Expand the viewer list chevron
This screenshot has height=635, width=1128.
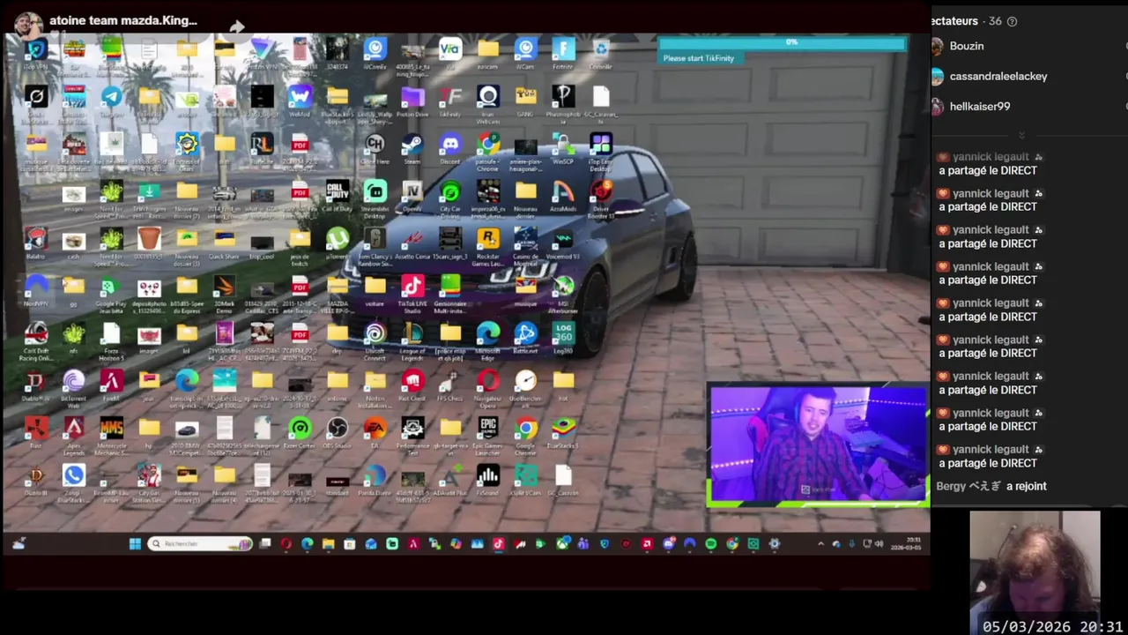1021,135
